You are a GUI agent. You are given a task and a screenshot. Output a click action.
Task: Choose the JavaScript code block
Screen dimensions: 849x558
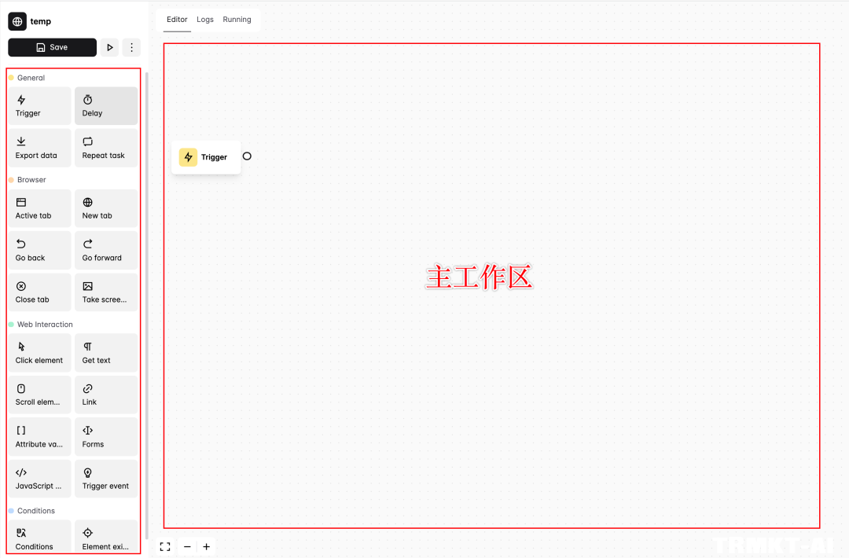(39, 479)
